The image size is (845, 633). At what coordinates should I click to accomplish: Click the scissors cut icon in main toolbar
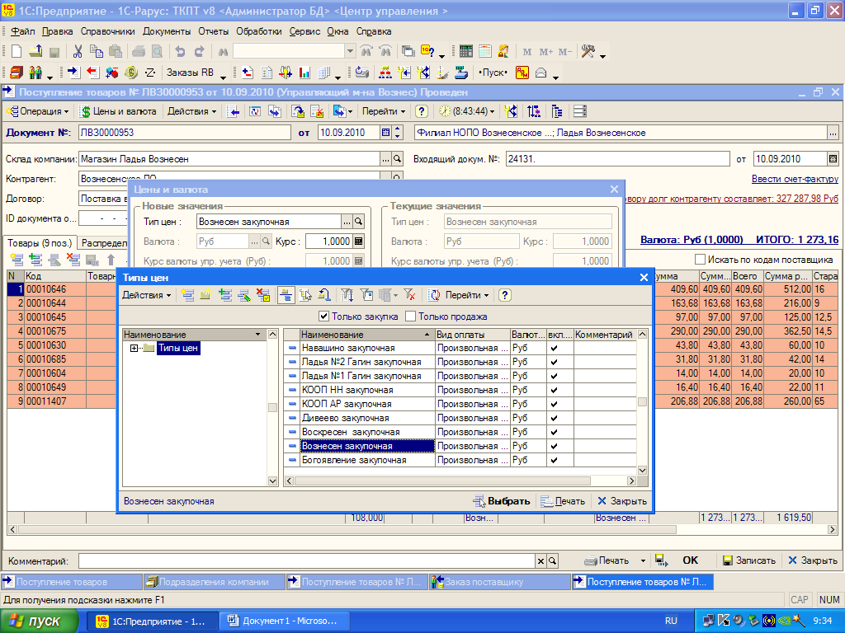coord(78,52)
